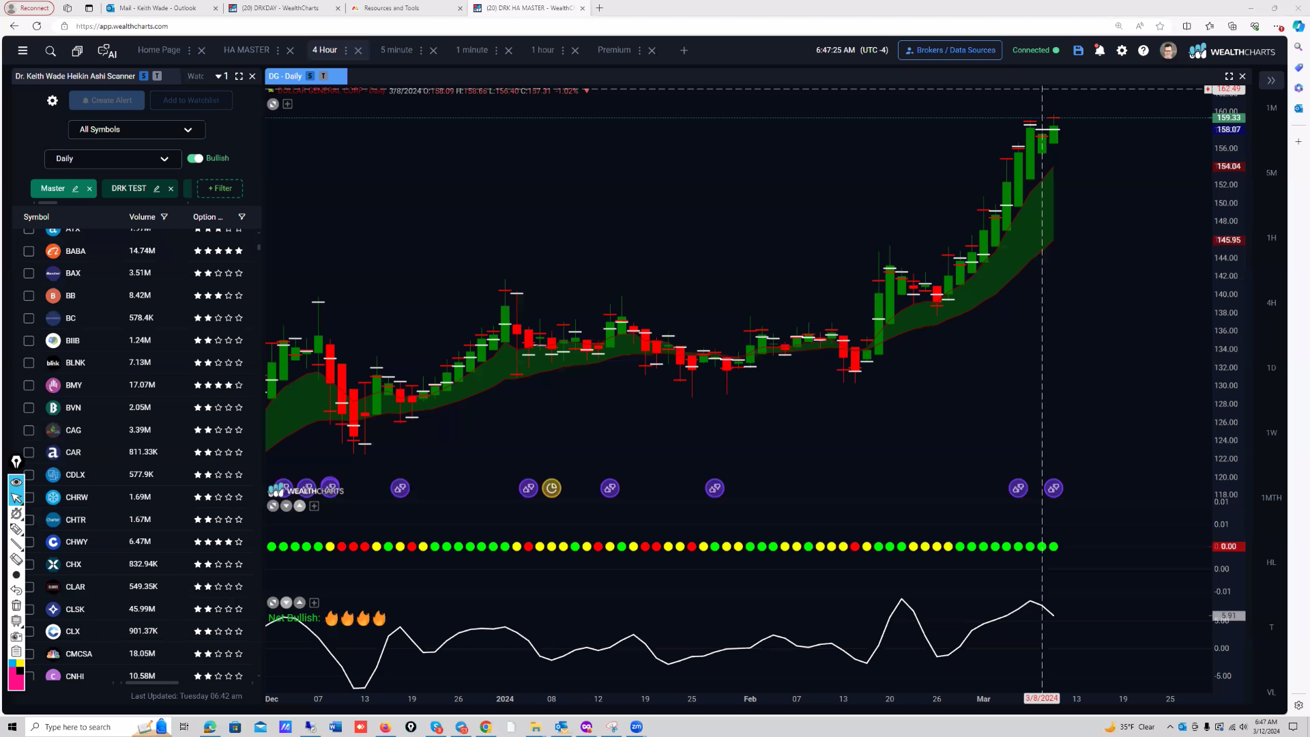Maximize the scanner panel
This screenshot has height=737, width=1310.
pos(239,76)
